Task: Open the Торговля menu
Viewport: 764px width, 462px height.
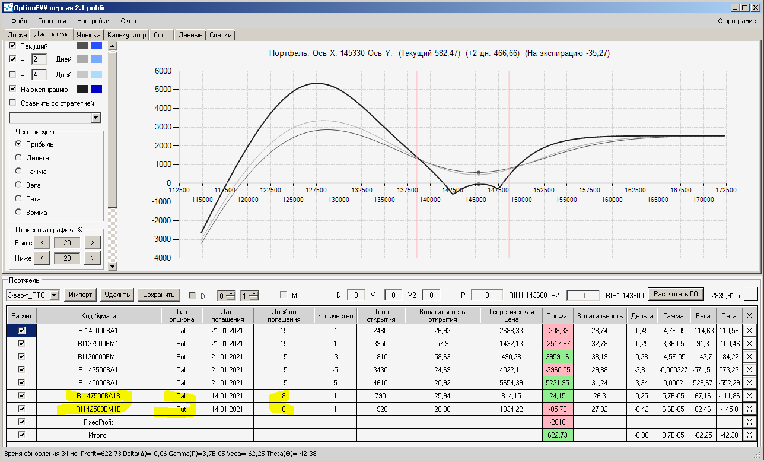Action: click(52, 21)
